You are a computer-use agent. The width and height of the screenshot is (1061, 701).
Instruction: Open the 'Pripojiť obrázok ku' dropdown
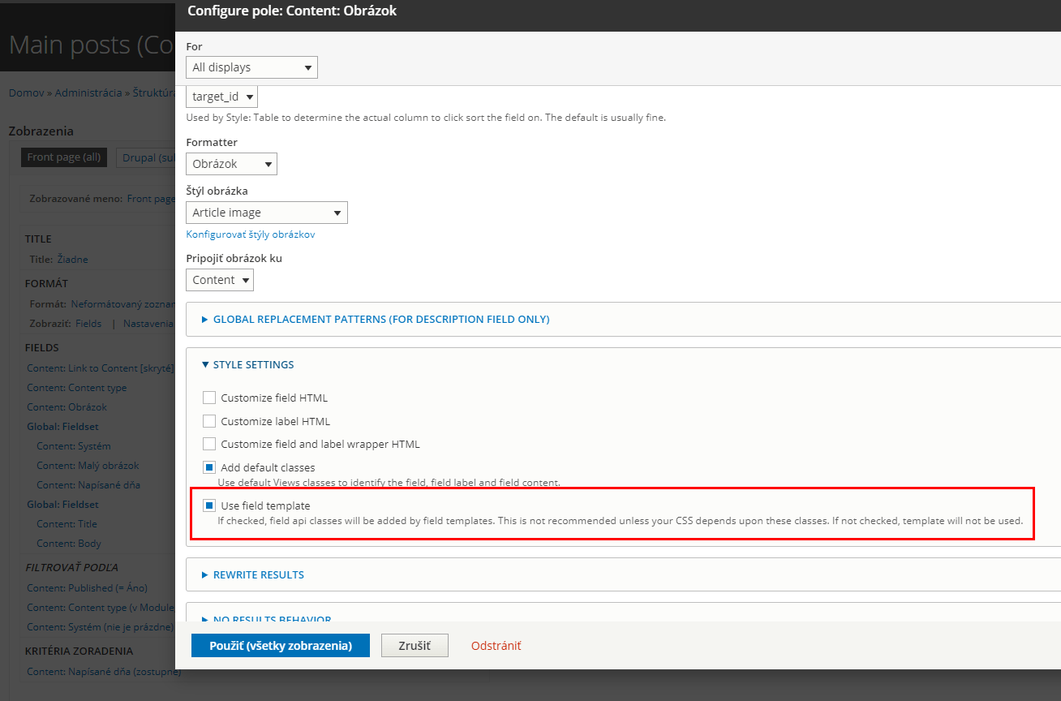point(219,279)
